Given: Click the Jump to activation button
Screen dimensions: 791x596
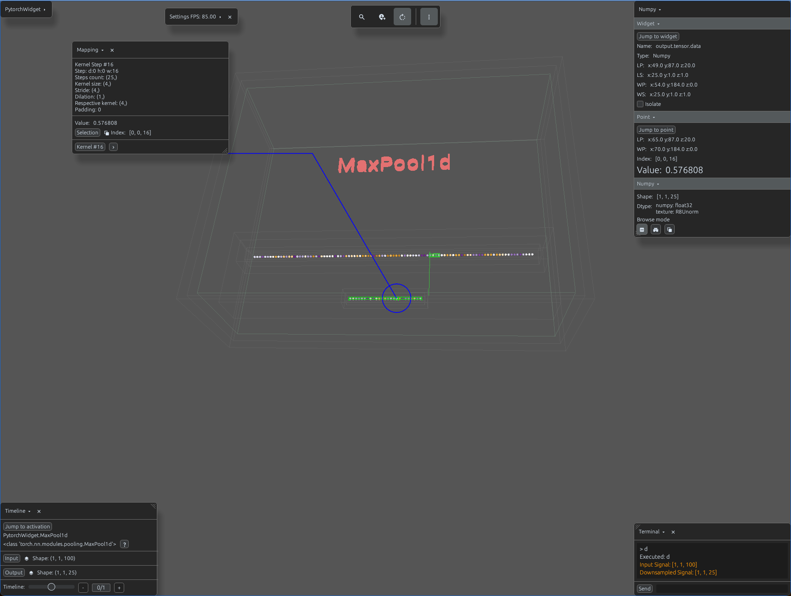Looking at the screenshot, I should pos(28,527).
